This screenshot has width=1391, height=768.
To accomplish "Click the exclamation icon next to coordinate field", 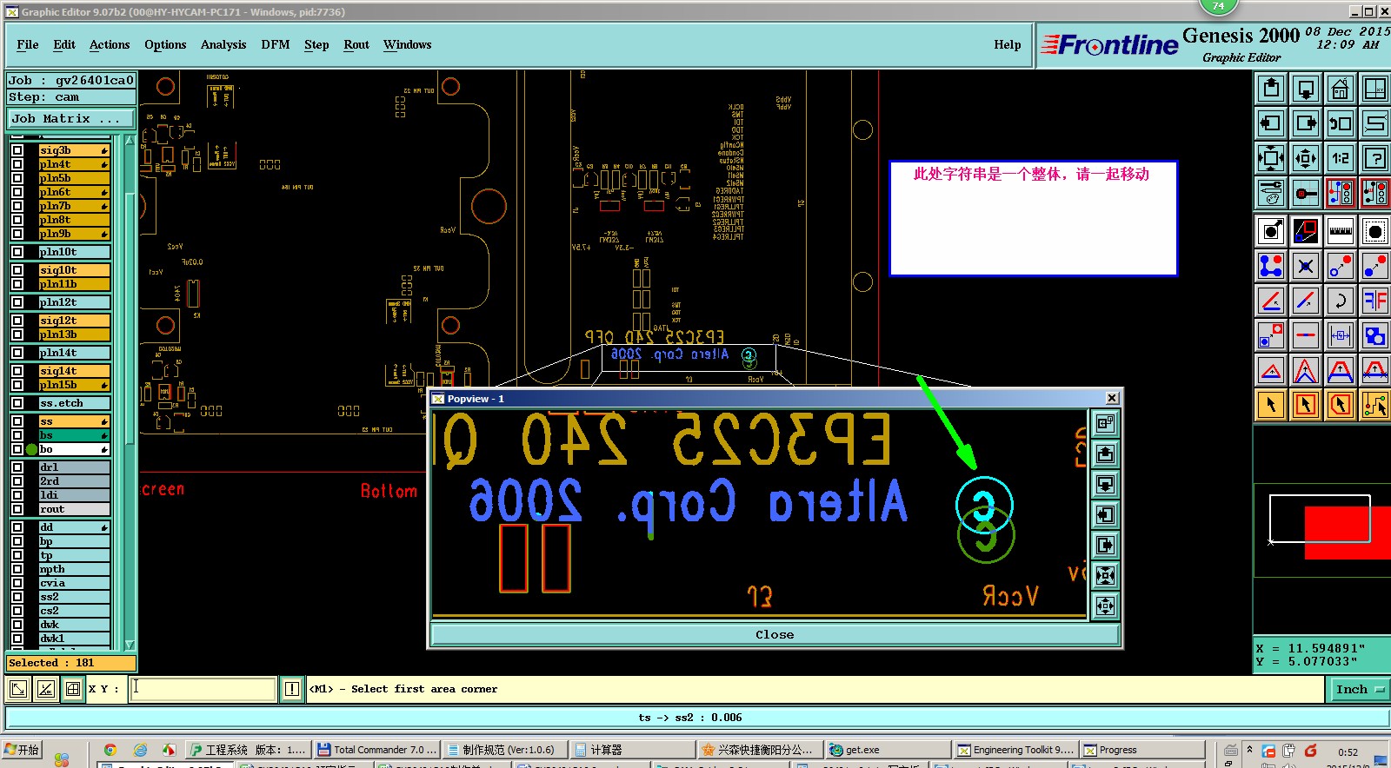I will 292,689.
